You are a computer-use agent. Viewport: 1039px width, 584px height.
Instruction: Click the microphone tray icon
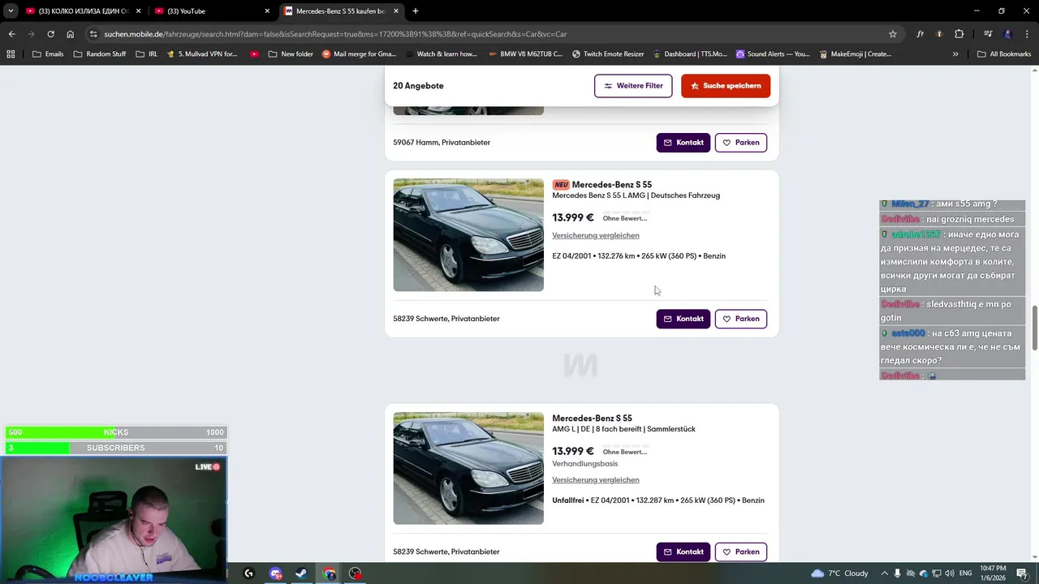(897, 573)
